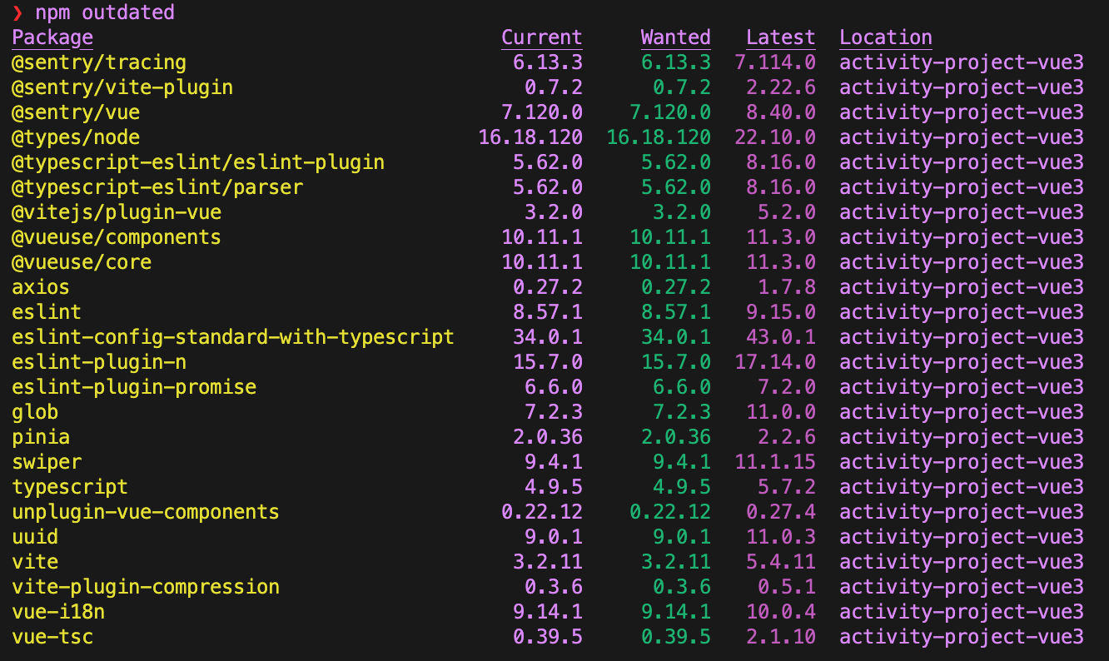Click the location text in the vue-tsc row
The width and height of the screenshot is (1109, 661).
point(961,637)
